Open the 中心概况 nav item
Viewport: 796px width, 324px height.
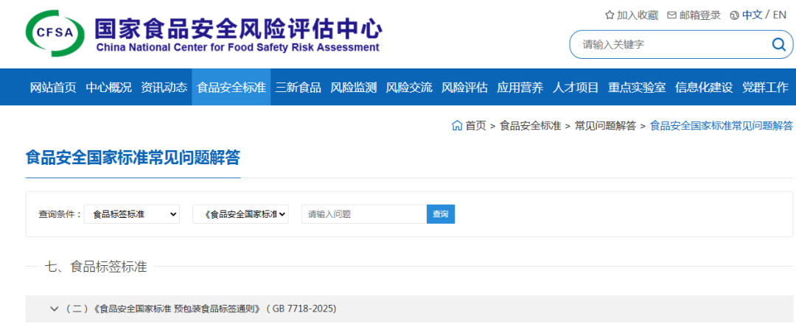[x=108, y=87]
